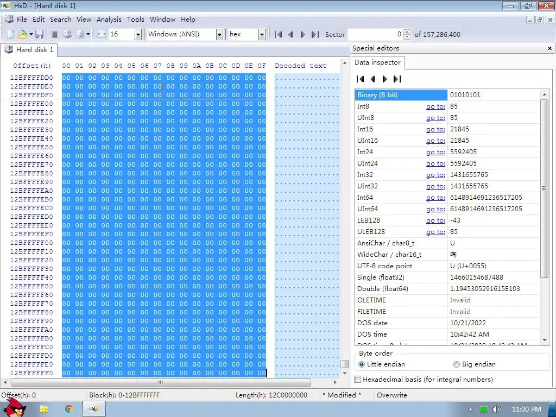This screenshot has height=417, width=556.
Task: Click the Open disk image icon
Action: tap(80, 34)
